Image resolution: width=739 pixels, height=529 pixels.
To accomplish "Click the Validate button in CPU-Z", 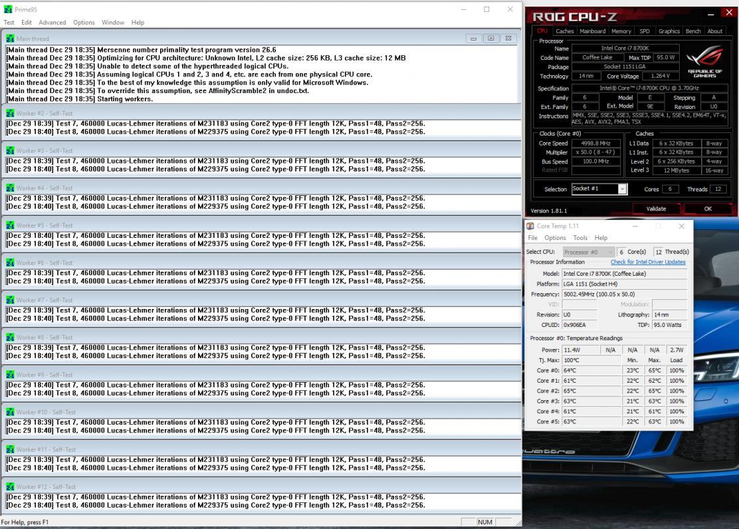I will click(x=656, y=209).
